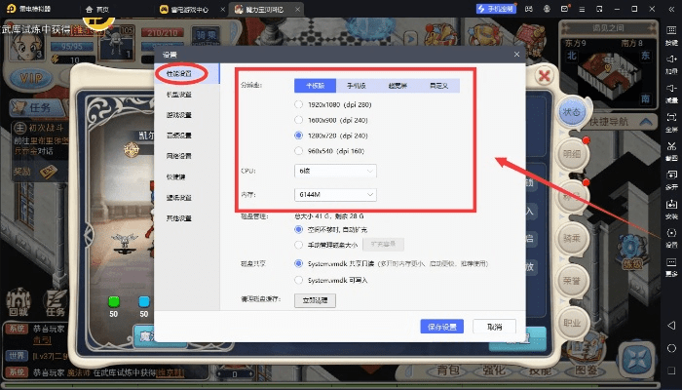Click the minimap thumbnail in the game
Image resolution: width=682 pixels, height=390 pixels.
(x=608, y=72)
